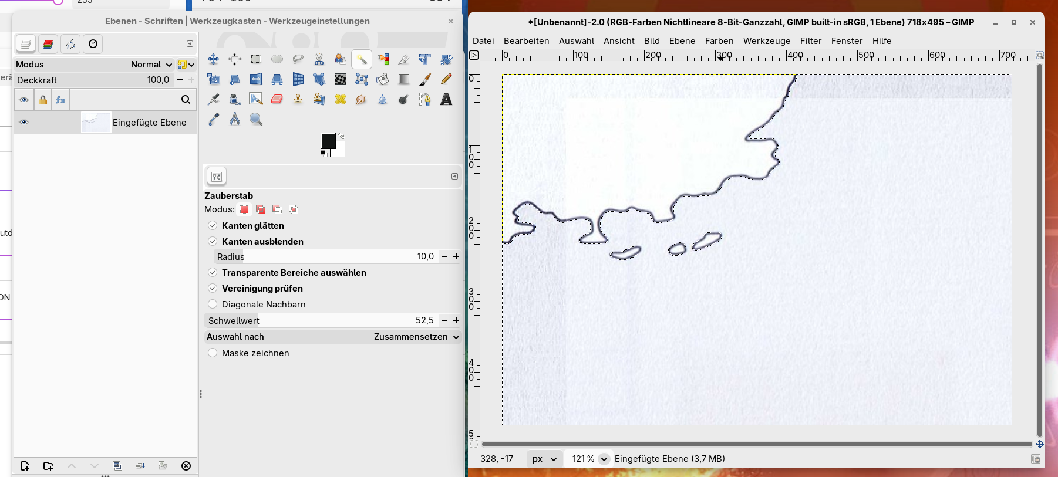Set selection mode to subtract from selection
This screenshot has height=477, width=1058.
277,209
